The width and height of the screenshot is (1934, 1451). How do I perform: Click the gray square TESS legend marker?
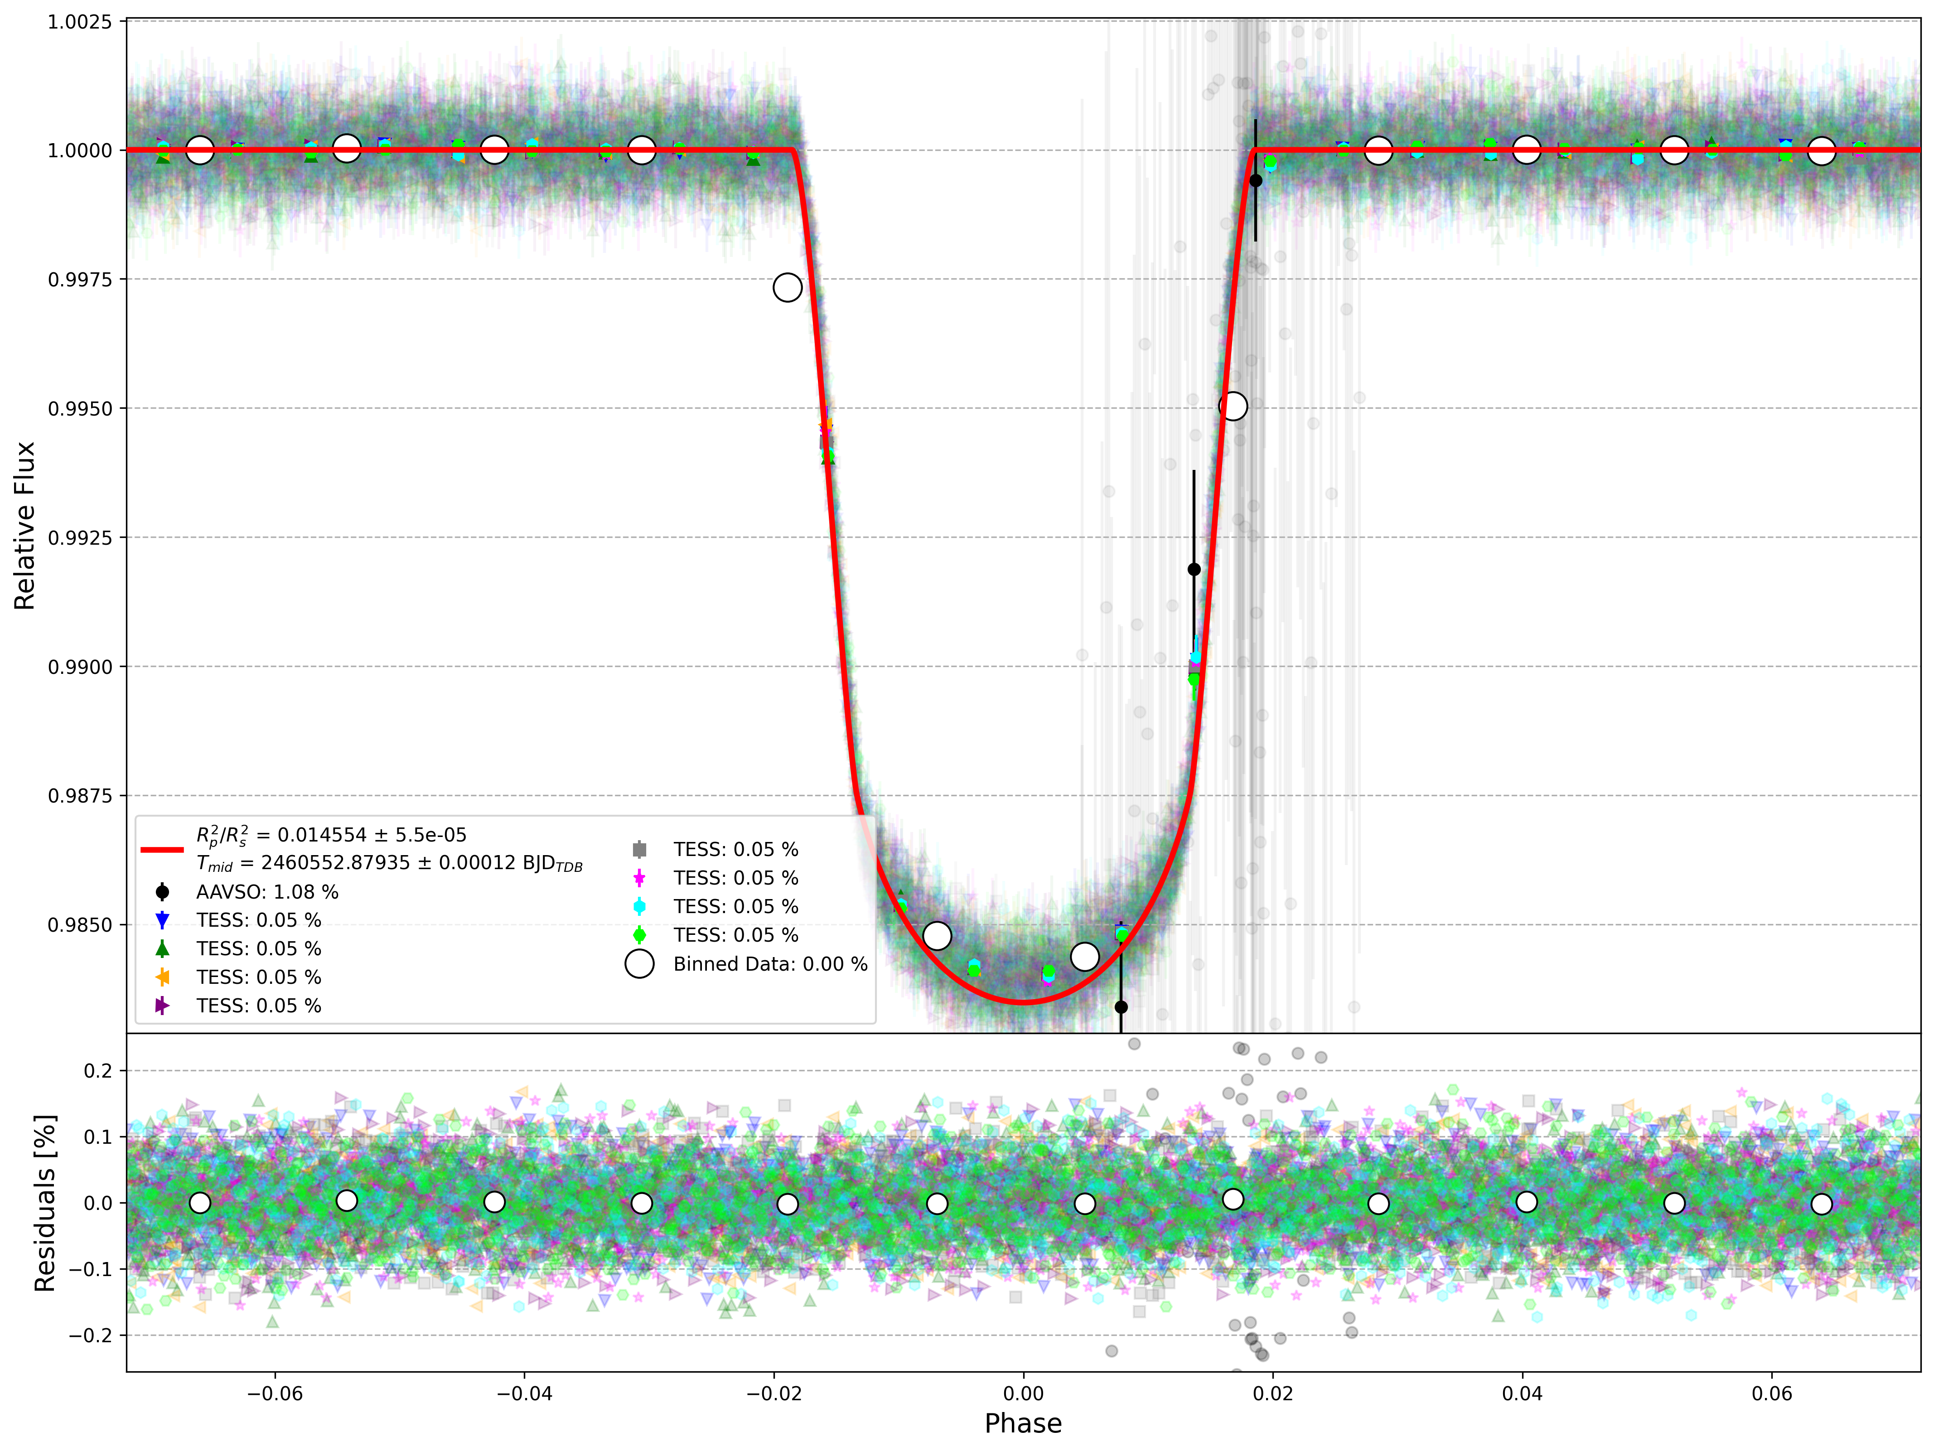click(x=639, y=850)
